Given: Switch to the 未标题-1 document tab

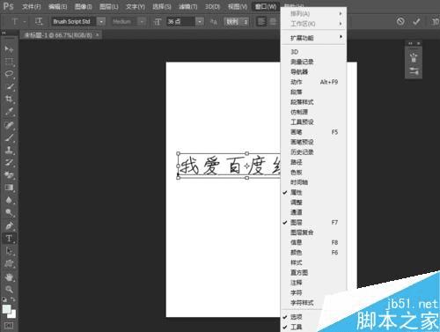Looking at the screenshot, I should [58, 35].
